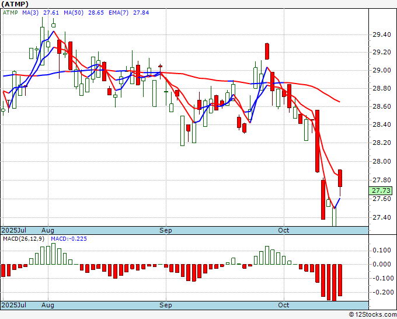The width and height of the screenshot is (397, 319).
Task: Click the last red candlestick near 27.80
Action: [340, 178]
